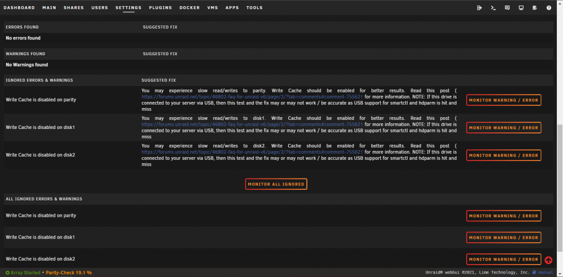Switch to the Docker tab
The height and width of the screenshot is (277, 563).
190,7
